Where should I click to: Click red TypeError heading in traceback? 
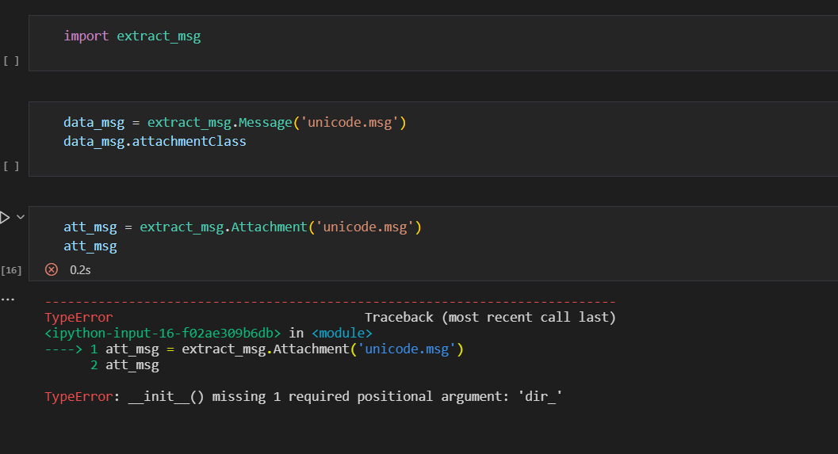coord(79,317)
